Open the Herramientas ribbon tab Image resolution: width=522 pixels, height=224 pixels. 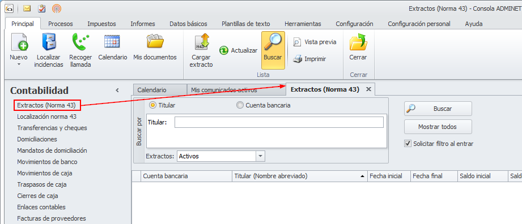(x=303, y=24)
